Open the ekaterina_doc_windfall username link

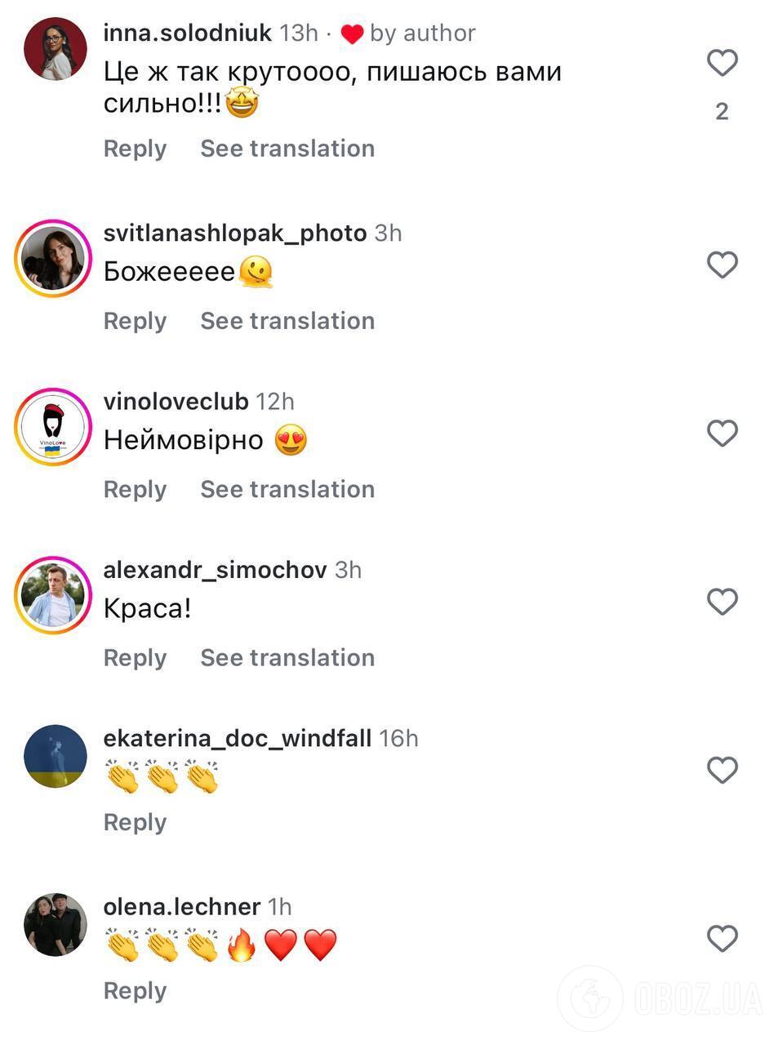(x=237, y=738)
